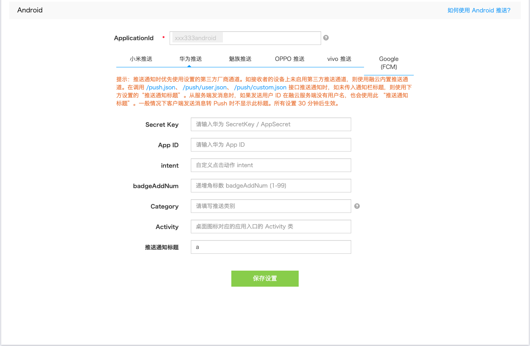
Task: Click the 推送通知标题 field label
Action: [162, 247]
